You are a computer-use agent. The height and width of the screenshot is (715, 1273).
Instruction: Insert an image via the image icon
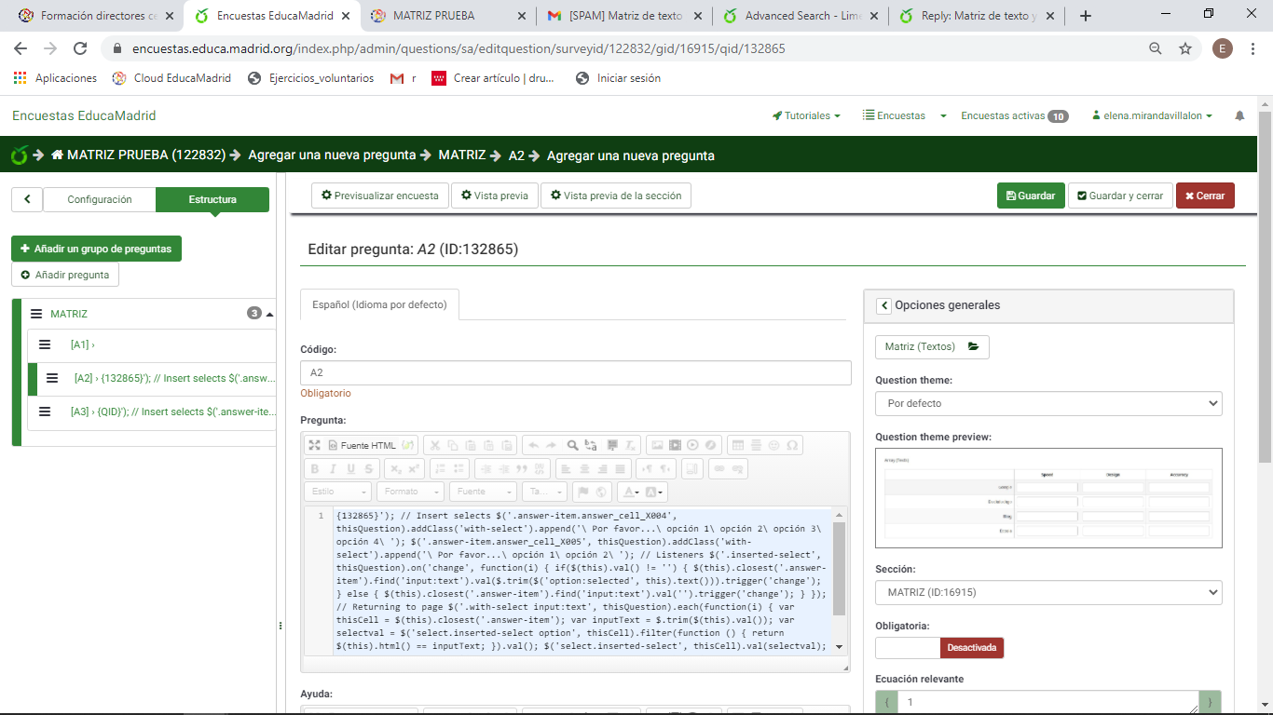point(657,445)
